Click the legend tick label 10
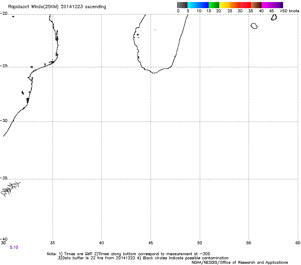Viewport: 301px width, 265px height. (199, 11)
